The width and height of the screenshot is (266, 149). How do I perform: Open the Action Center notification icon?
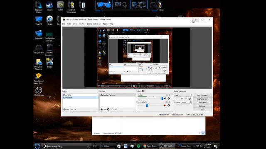coord(216,146)
